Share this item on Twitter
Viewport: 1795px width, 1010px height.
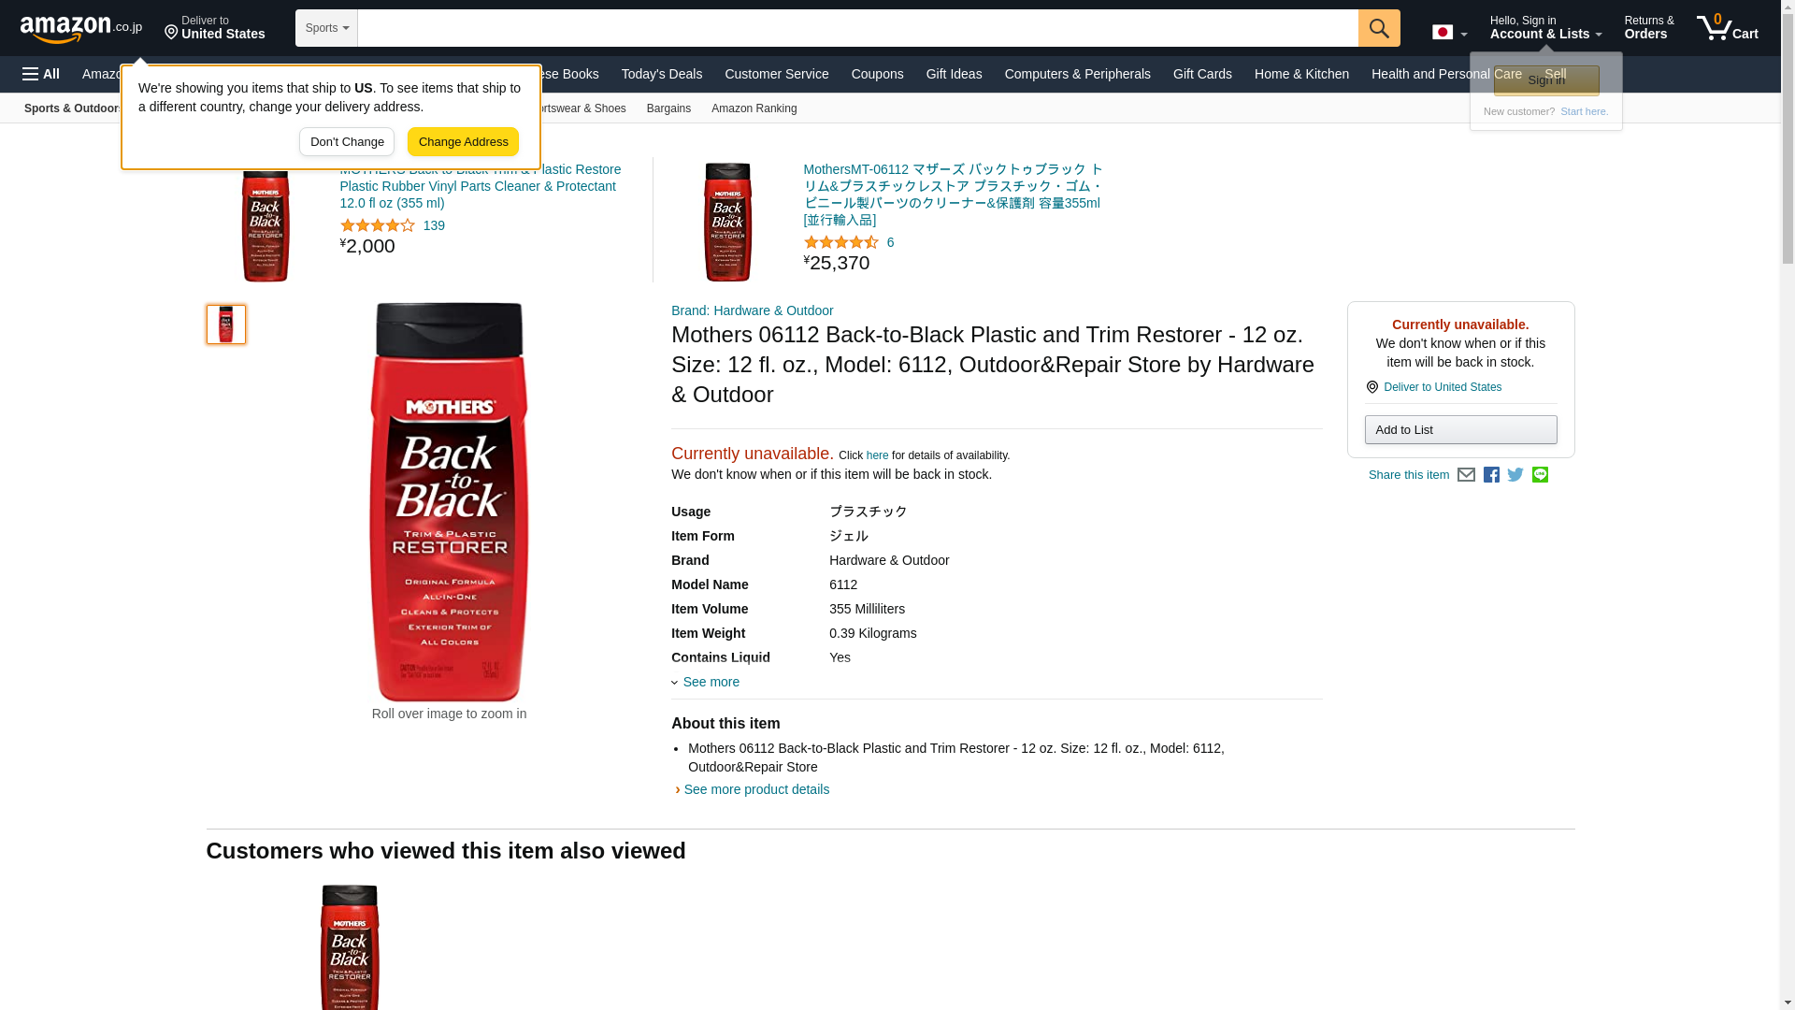[1515, 475]
